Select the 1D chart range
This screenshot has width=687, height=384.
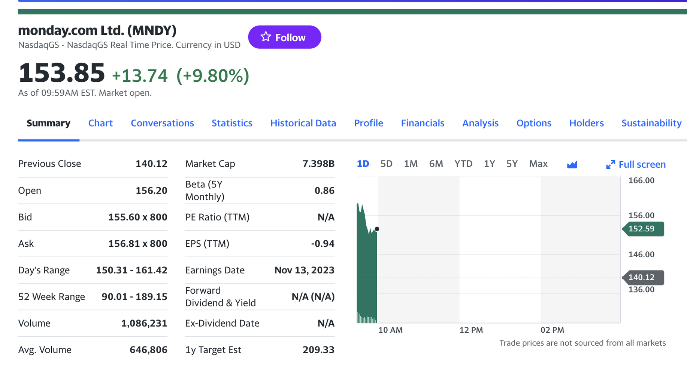363,164
